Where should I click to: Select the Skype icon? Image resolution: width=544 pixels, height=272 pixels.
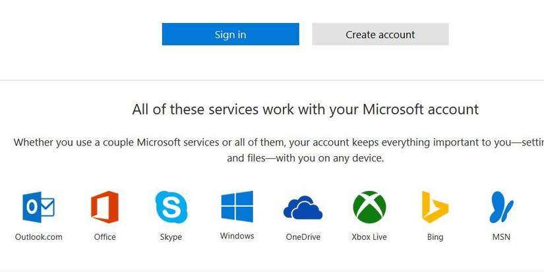click(171, 207)
